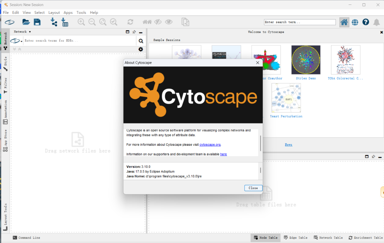The height and width of the screenshot is (243, 384).
Task: Click the Save Session floppy disk icon
Action: point(37,22)
